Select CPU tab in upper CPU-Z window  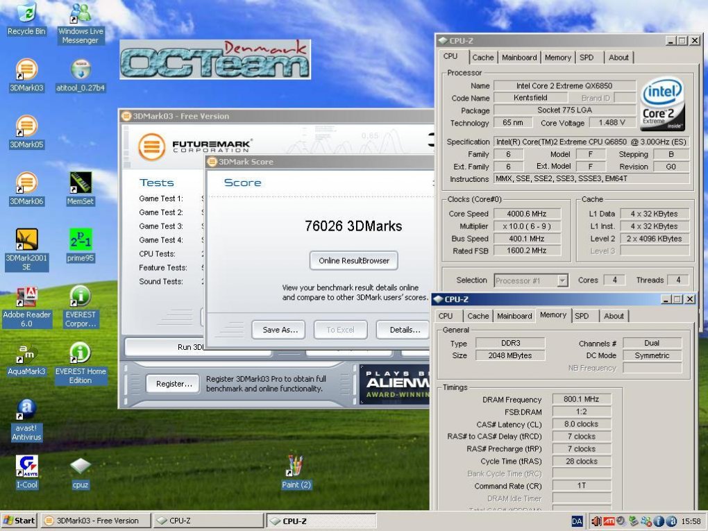tap(450, 56)
